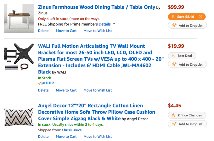Add the Zinus dining table to DropList
Screen dimensions: 214x141
[x=187, y=25]
